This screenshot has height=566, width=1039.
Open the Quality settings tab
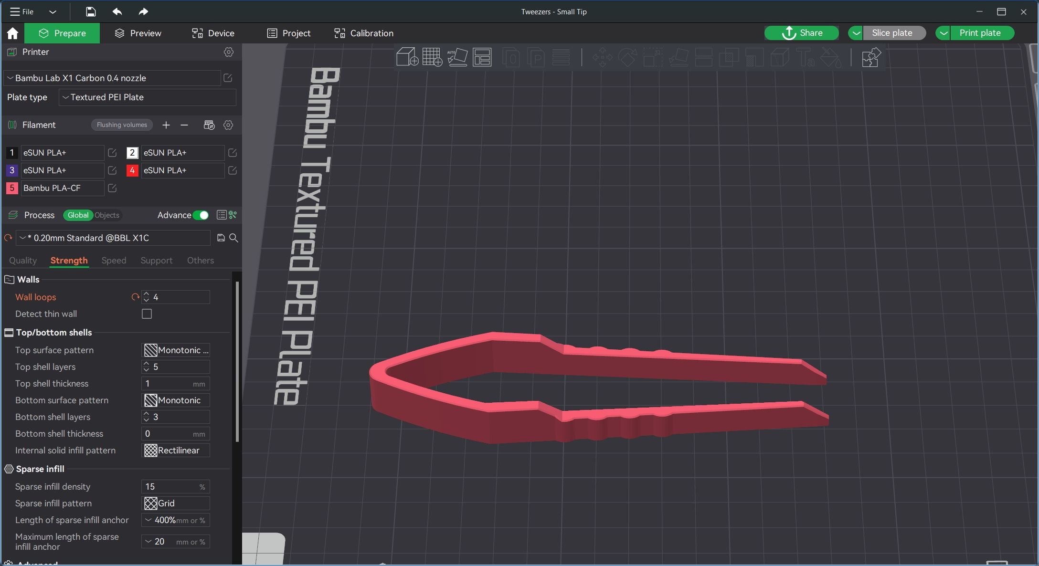tap(23, 261)
